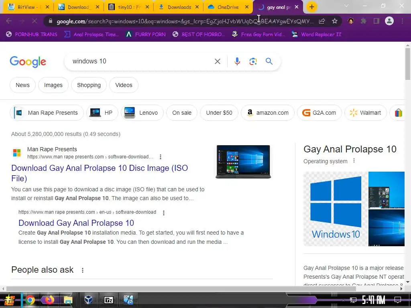Open the first result's Disc Image (ISO File) link
Screen dimensions: 411x308
pyautogui.click(x=100, y=173)
